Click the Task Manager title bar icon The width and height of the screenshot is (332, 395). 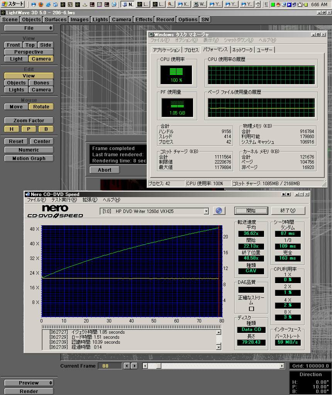[151, 34]
